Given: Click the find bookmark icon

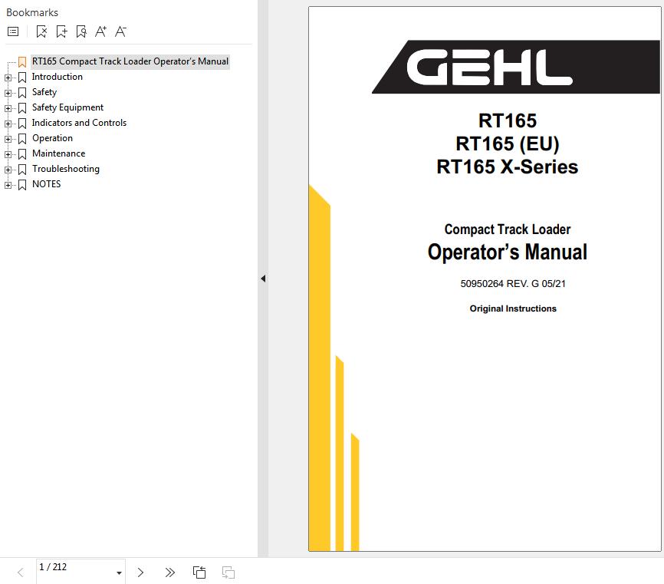Looking at the screenshot, I should click(x=81, y=31).
